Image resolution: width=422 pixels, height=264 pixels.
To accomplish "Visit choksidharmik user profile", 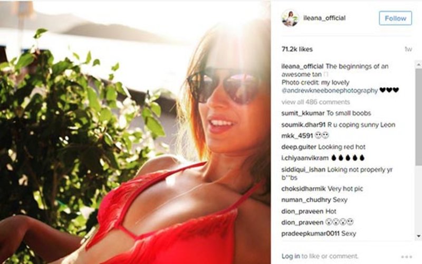I will pos(304,189).
